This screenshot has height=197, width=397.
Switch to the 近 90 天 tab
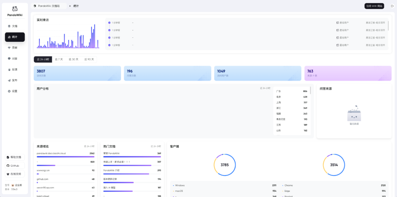pyautogui.click(x=89, y=59)
